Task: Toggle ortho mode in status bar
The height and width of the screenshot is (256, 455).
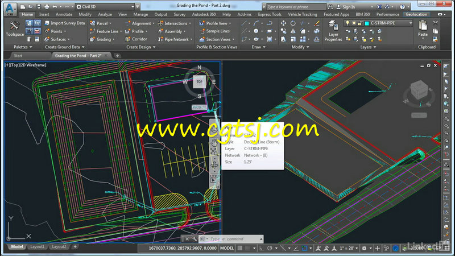Action: pyautogui.click(x=262, y=248)
